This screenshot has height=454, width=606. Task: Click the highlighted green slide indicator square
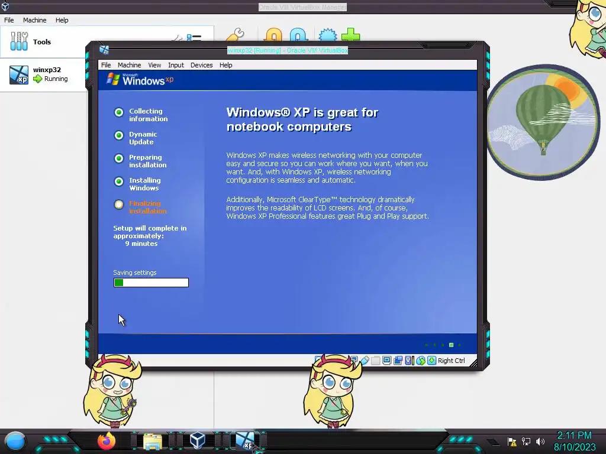[x=451, y=345]
